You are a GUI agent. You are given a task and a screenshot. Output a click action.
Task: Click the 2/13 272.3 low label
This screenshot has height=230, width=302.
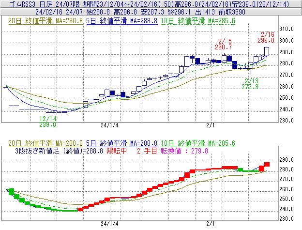[250, 84]
